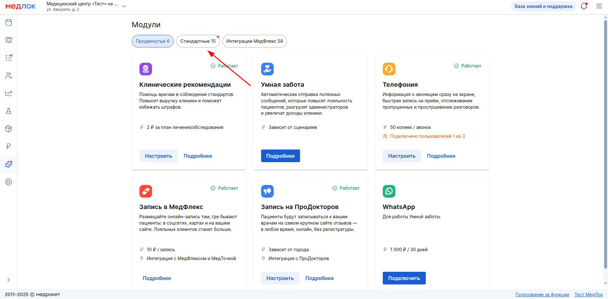Open Голосование за функции link
This screenshot has height=299, width=608.
tap(542, 295)
